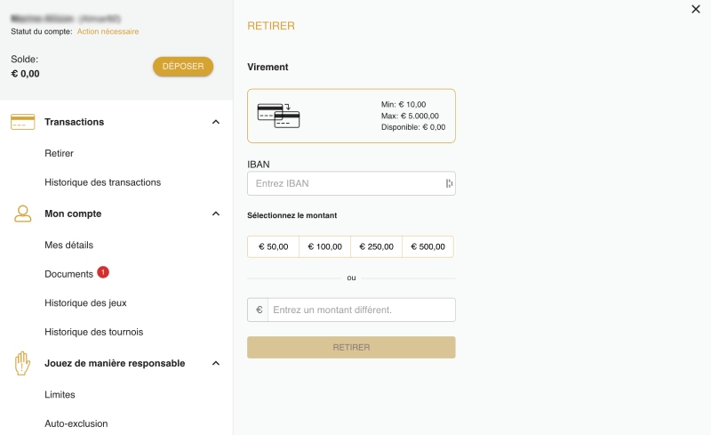Select the Virement bank transfer card icon
The height and width of the screenshot is (435, 711).
[278, 116]
